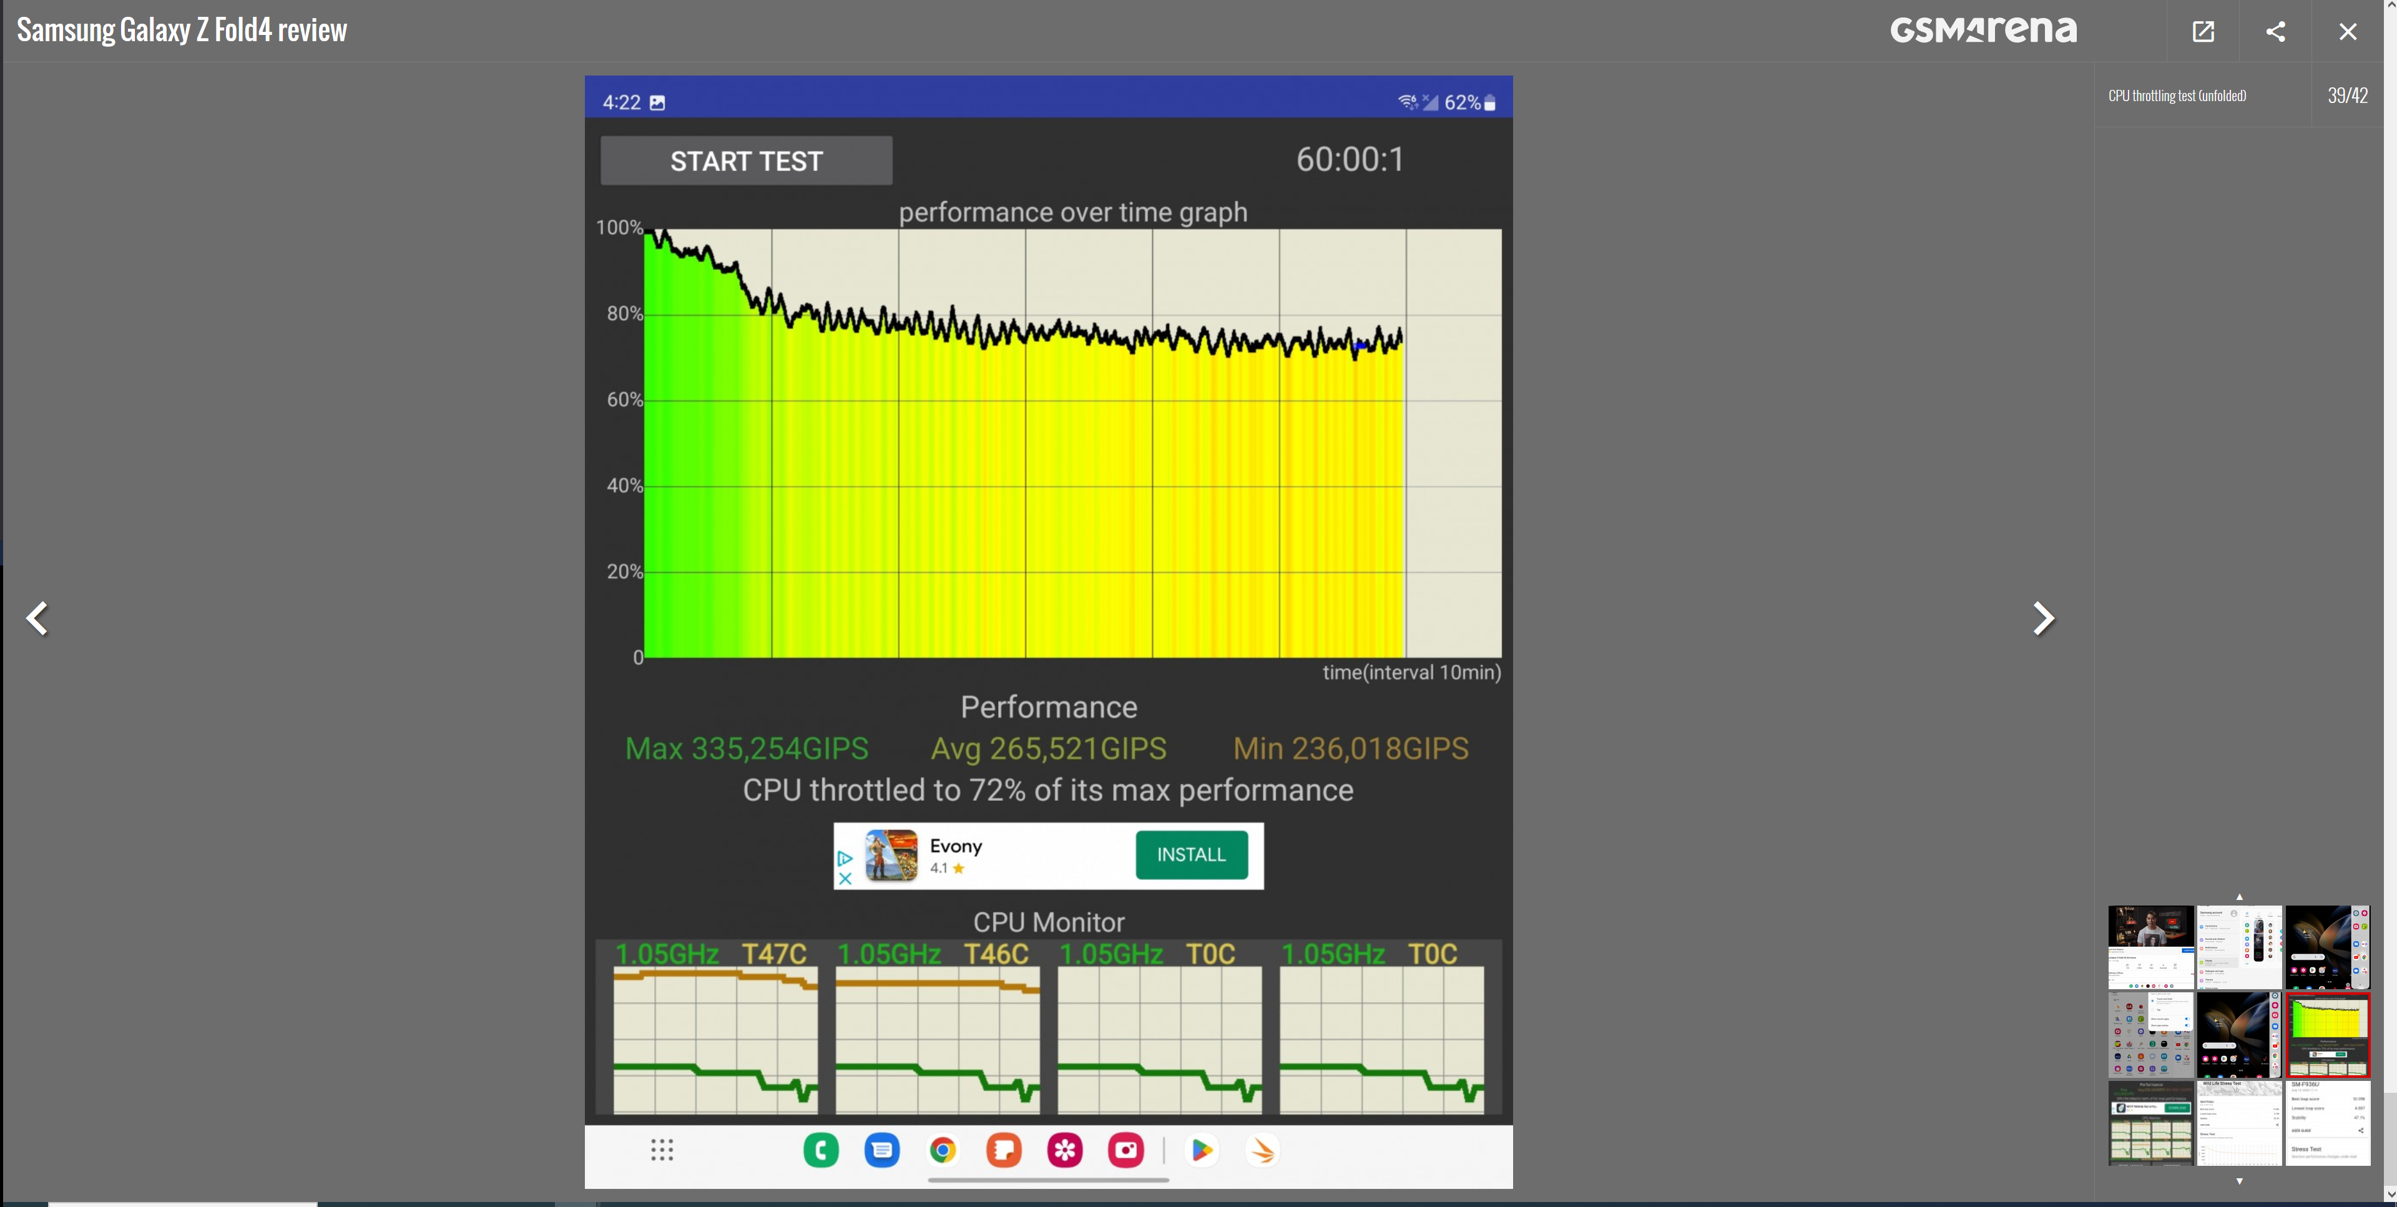Click the 39/42 image counter
Image resolution: width=2397 pixels, height=1207 pixels.
(x=2348, y=95)
